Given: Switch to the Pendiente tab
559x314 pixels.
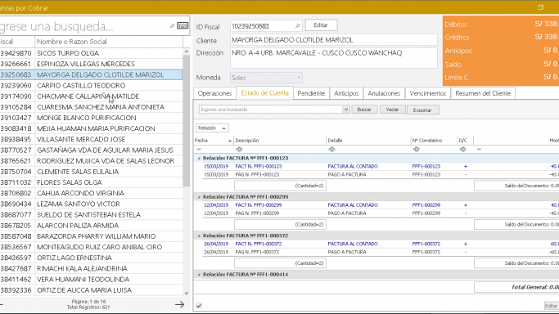Looking at the screenshot, I should tap(311, 93).
